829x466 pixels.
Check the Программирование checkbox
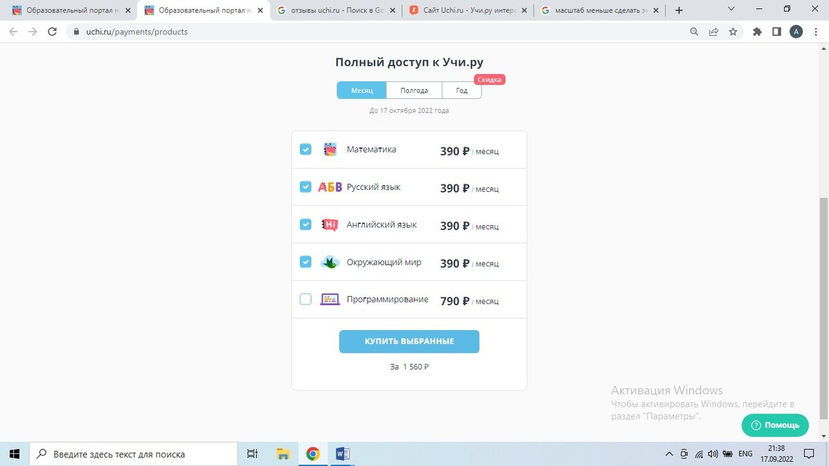point(305,299)
